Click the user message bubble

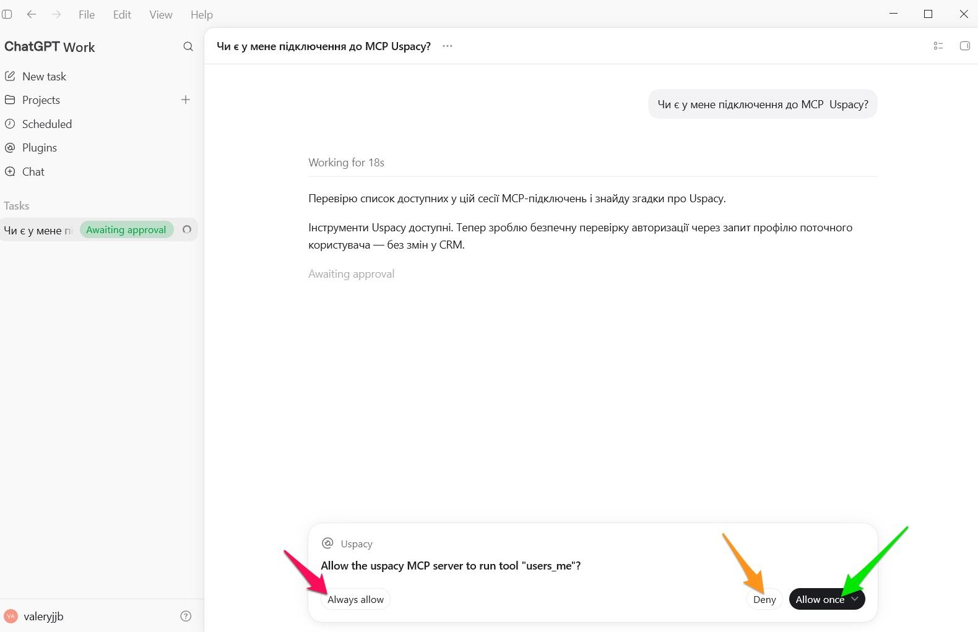pyautogui.click(x=763, y=105)
